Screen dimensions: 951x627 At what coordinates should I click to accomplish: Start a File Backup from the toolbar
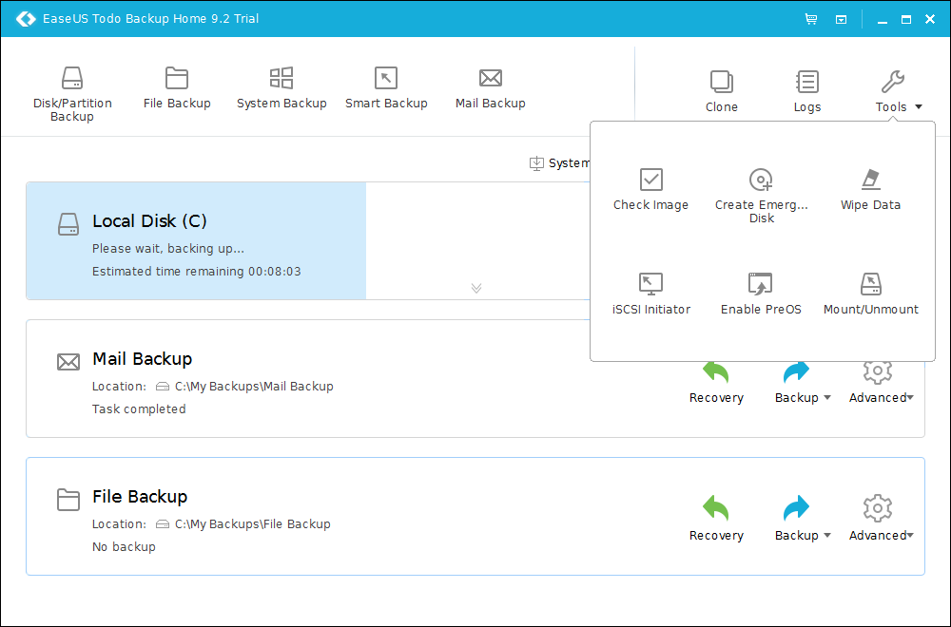(177, 87)
